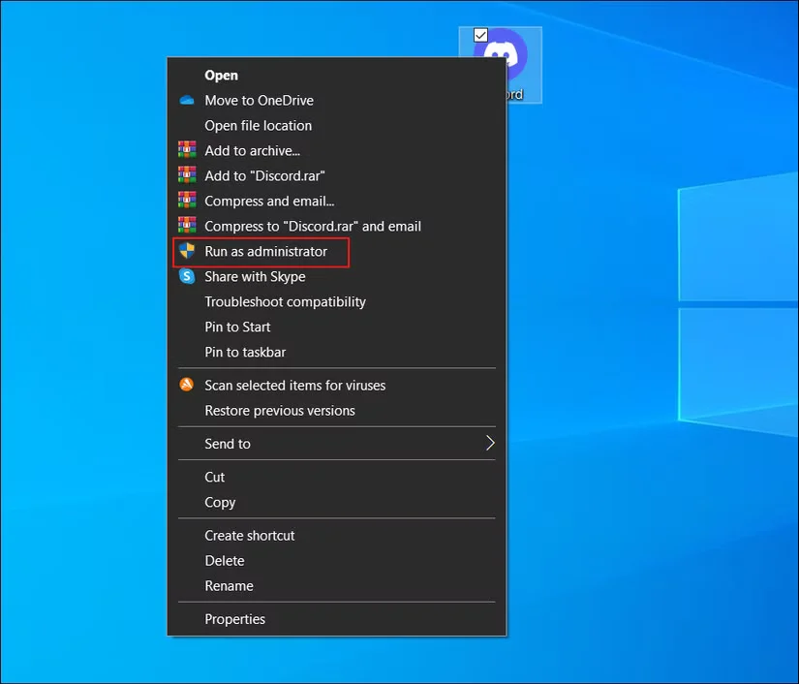The height and width of the screenshot is (684, 799).
Task: Uncheck the Discord icon selection checkbox
Action: [481, 35]
